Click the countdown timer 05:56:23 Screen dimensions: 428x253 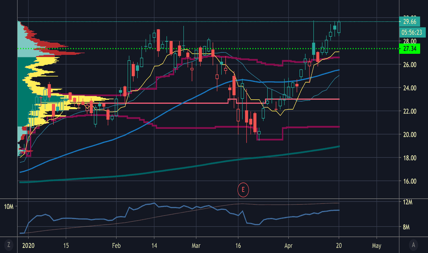[x=412, y=33]
